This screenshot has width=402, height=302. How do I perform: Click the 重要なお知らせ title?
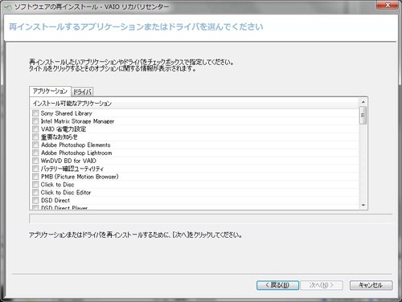(59, 137)
